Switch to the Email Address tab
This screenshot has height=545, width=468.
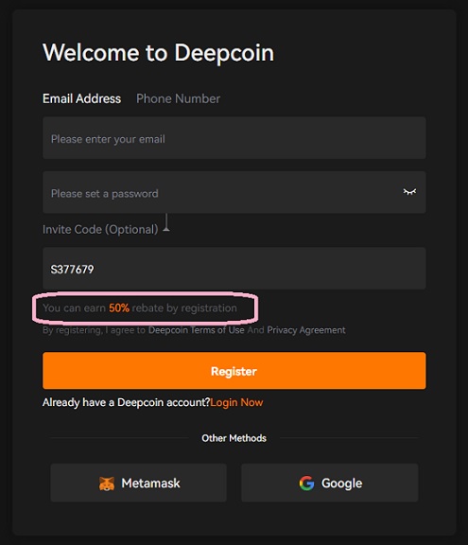click(82, 98)
